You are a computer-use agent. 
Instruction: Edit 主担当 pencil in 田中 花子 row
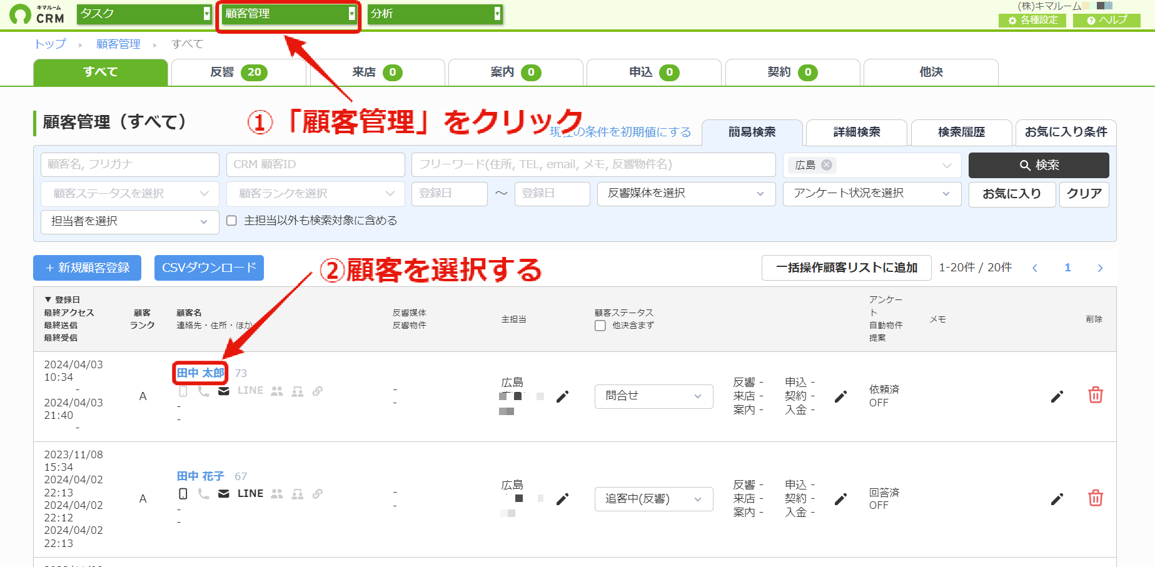(562, 499)
